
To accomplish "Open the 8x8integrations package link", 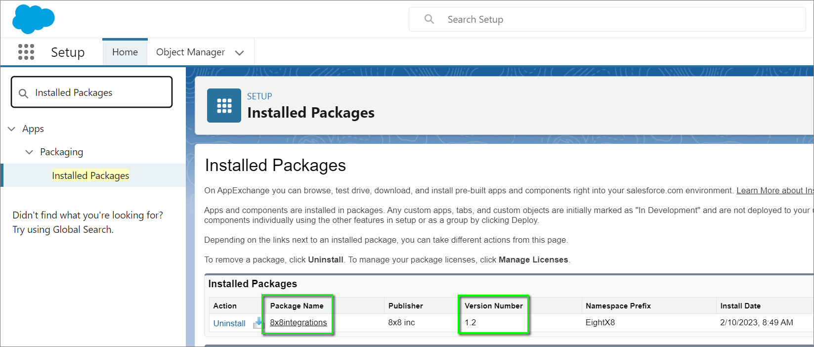I will coord(299,322).
